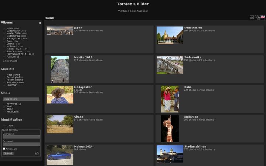Viewport: 266px width, 166px height.
Task: Open the Notification menu link
Action: [x=13, y=112]
